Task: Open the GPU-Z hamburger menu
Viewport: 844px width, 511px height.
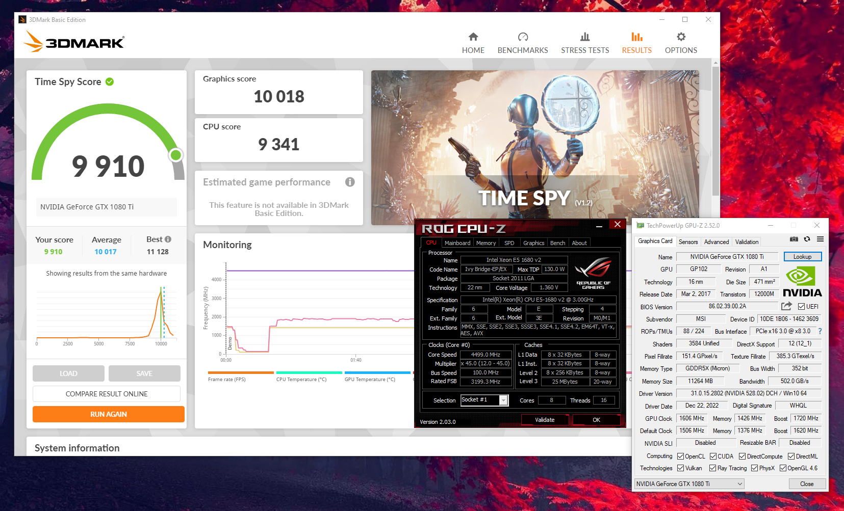Action: 820,239
